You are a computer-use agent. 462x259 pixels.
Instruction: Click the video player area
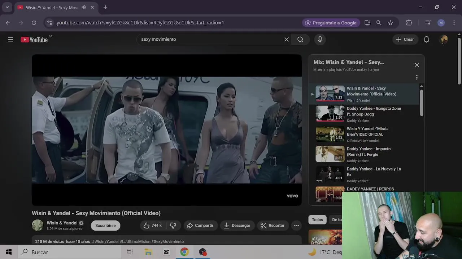[167, 130]
